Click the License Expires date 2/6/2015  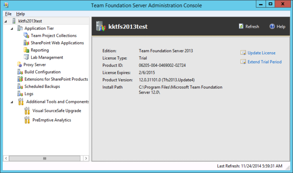tap(146, 72)
